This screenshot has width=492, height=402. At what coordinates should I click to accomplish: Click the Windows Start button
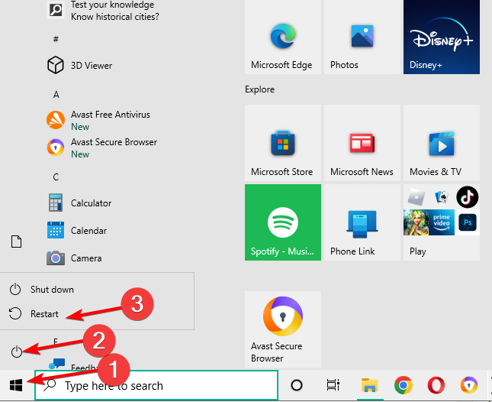[x=16, y=385]
